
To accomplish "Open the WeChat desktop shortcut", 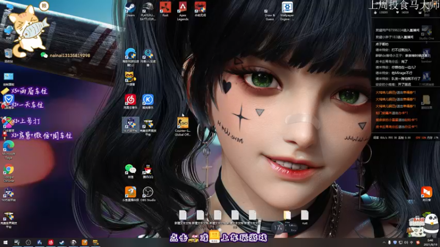I will (130, 171).
